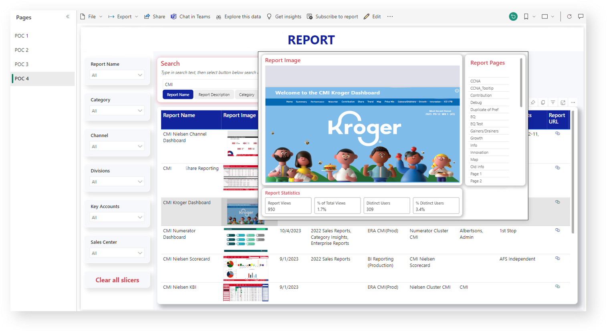
Task: Select the POC 4 page
Action: click(x=43, y=78)
